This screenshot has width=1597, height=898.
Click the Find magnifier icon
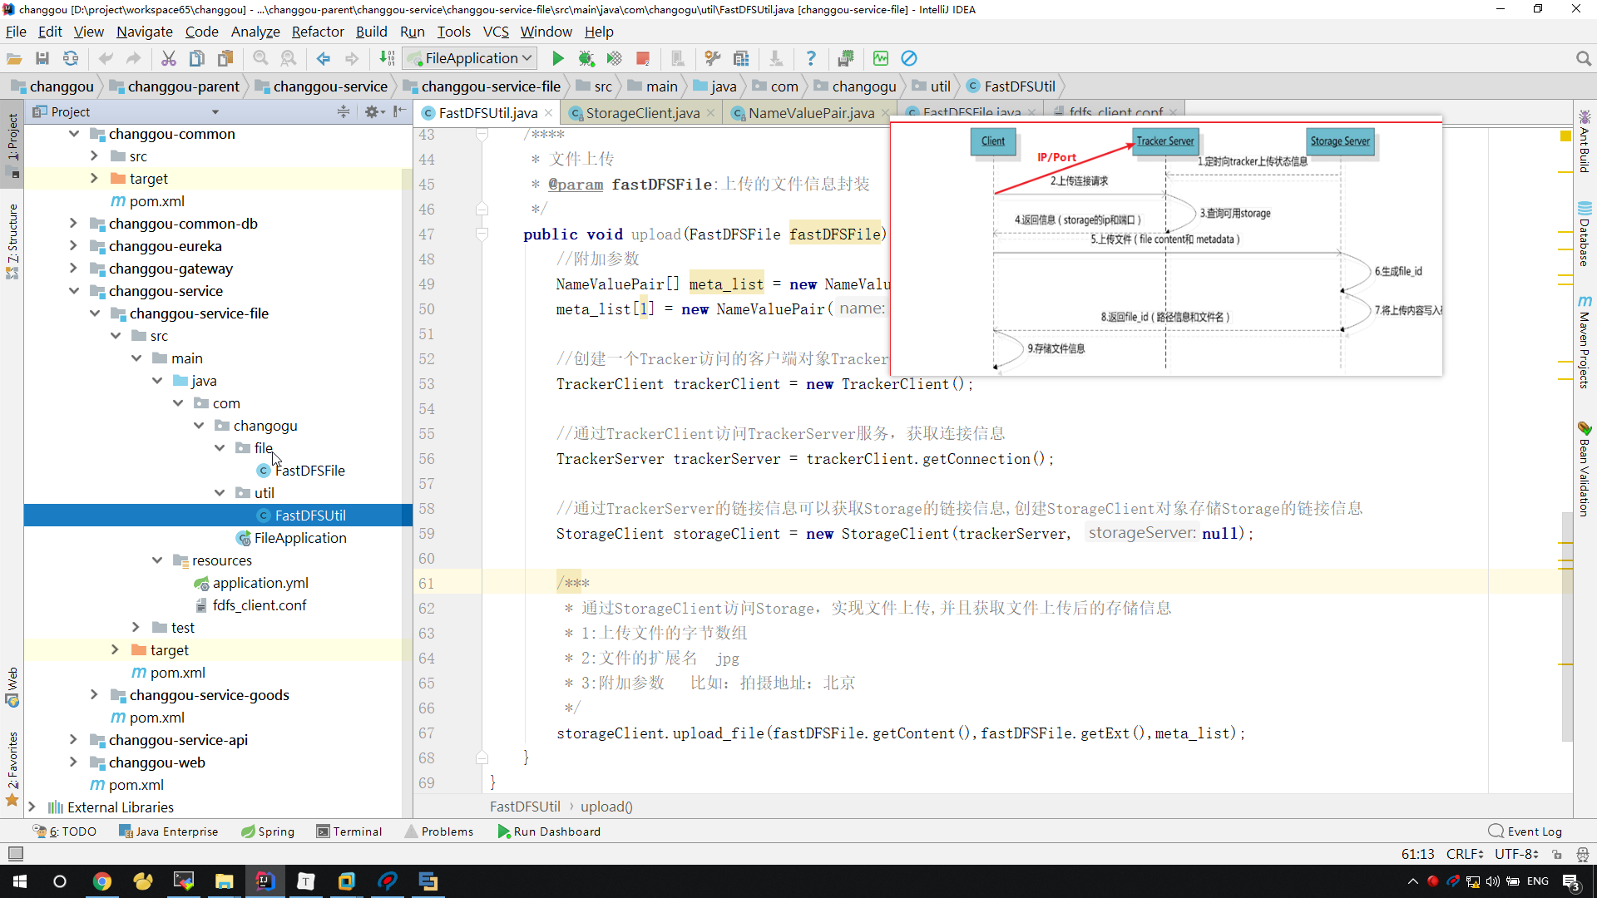(260, 58)
